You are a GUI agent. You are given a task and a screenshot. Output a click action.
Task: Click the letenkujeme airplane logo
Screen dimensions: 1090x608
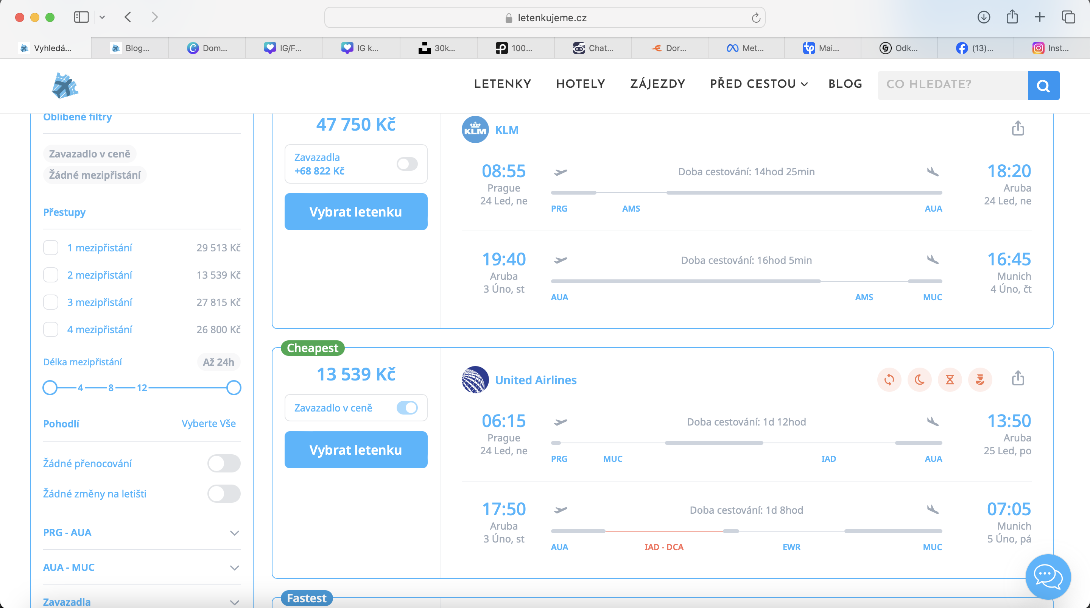tap(65, 86)
